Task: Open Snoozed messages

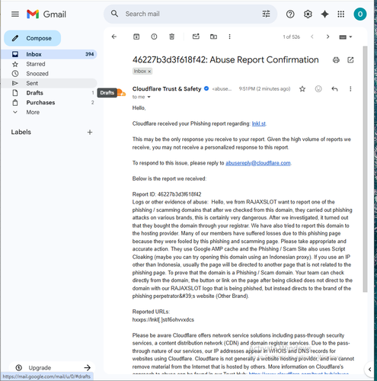Action: pos(49,74)
